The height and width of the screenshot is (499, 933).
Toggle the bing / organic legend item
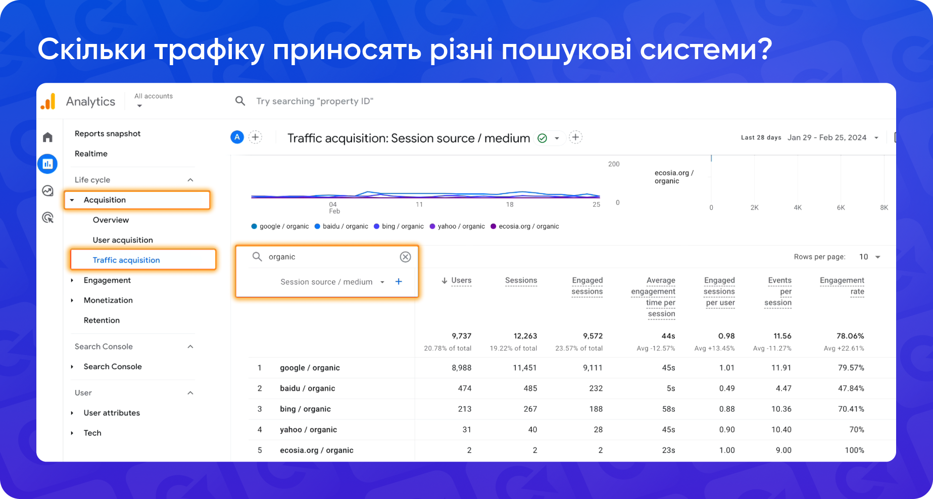pyautogui.click(x=399, y=226)
